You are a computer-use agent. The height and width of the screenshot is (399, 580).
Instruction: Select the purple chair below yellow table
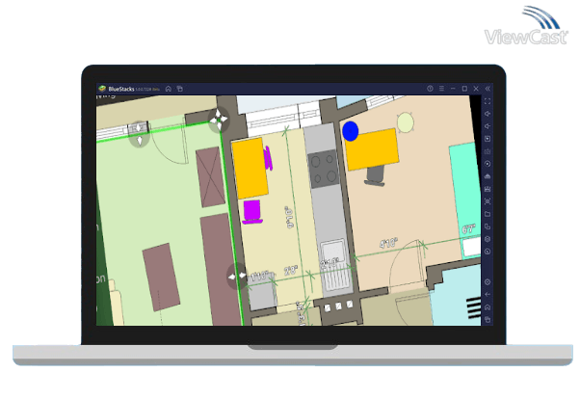252,212
